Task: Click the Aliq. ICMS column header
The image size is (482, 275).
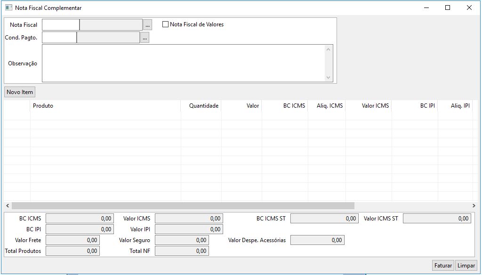Action: click(327, 106)
